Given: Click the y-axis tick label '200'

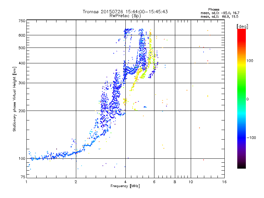Looking at the screenshot, I should pos(22,111).
